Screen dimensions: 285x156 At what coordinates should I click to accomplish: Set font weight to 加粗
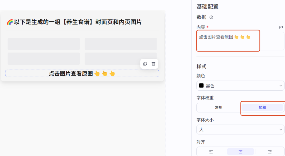click(262, 108)
